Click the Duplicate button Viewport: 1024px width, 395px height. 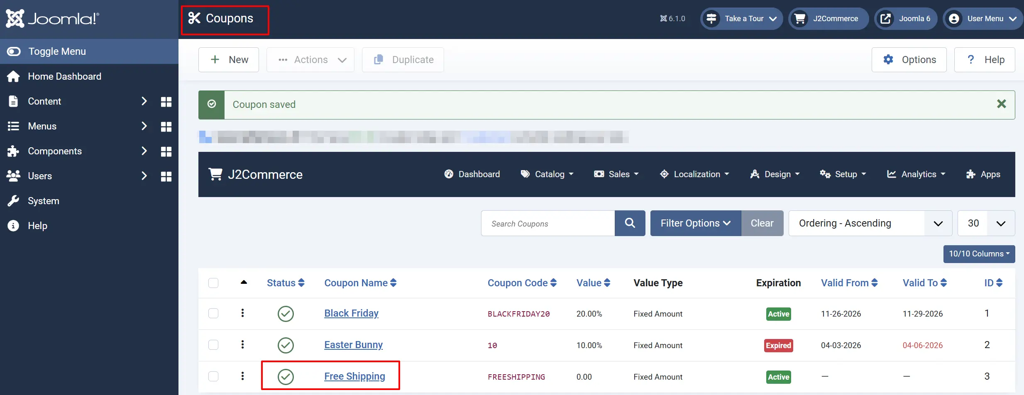403,60
